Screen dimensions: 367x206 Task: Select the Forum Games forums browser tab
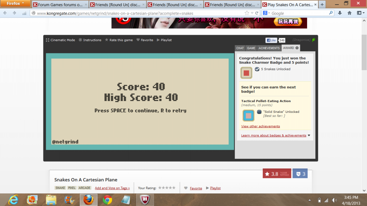pyautogui.click(x=60, y=4)
